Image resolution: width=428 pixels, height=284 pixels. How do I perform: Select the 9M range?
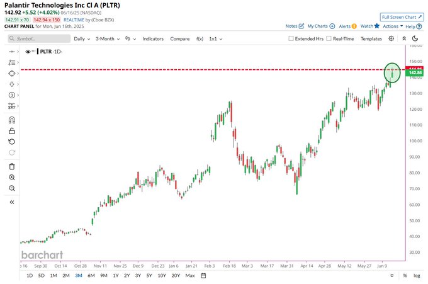click(104, 276)
